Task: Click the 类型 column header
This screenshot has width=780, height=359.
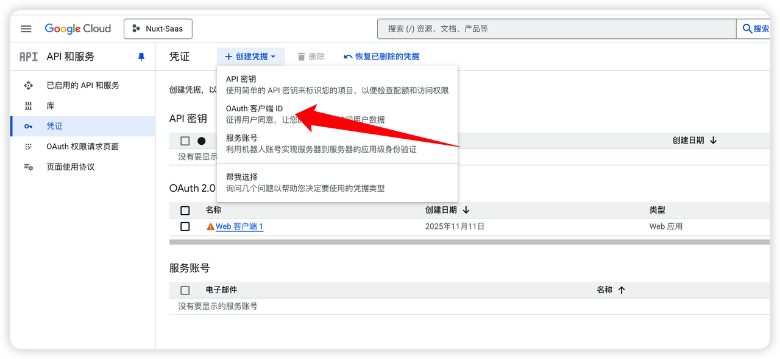Action: (658, 210)
